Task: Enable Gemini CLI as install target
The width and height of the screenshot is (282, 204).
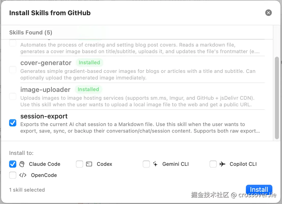Action: pyautogui.click(x=146, y=164)
